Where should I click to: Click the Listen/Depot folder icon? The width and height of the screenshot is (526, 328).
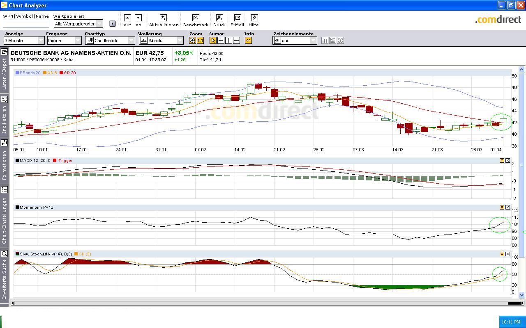tap(4, 52)
